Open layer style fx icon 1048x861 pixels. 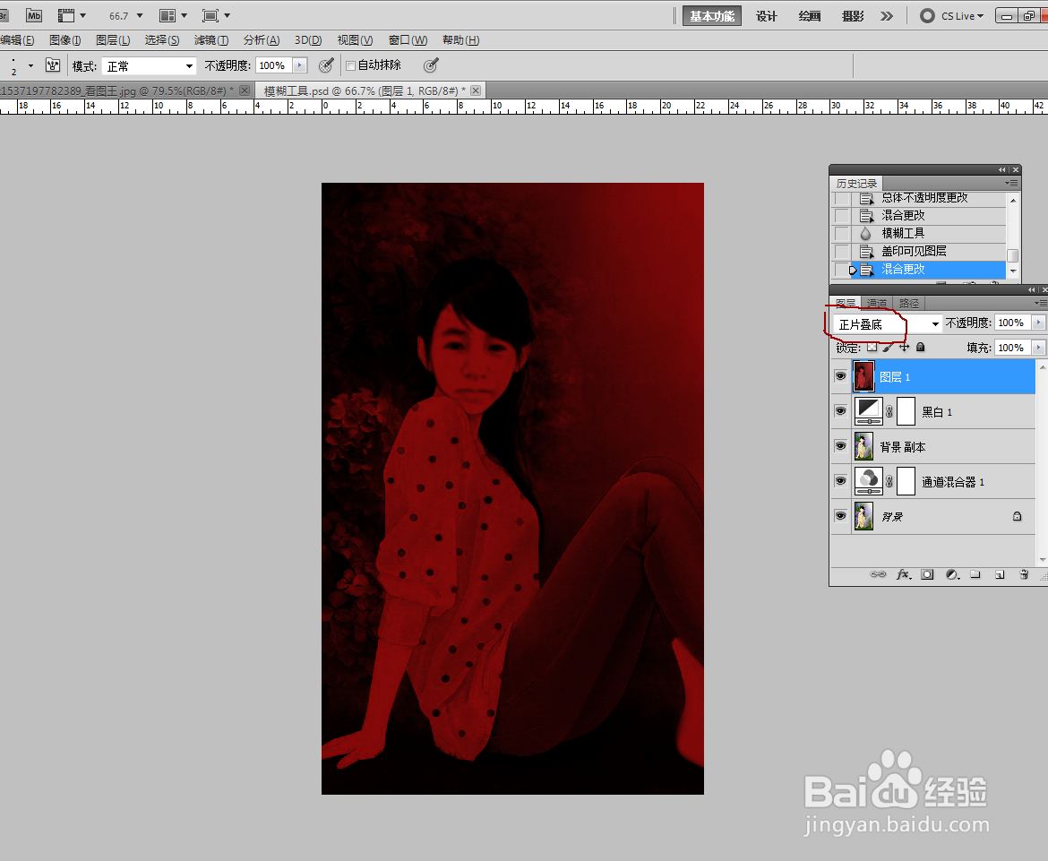coord(904,574)
